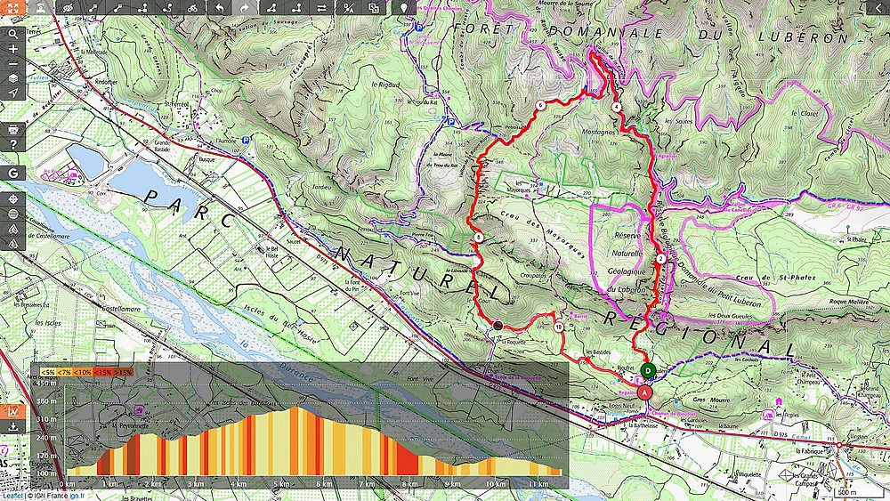The image size is (890, 501).
Task: Add a waypoint with the pin icon
Action: coord(403,7)
